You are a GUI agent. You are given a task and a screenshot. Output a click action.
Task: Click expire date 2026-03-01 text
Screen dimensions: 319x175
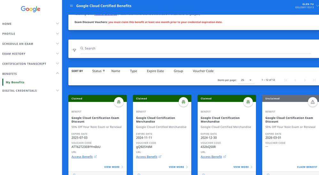273,138
